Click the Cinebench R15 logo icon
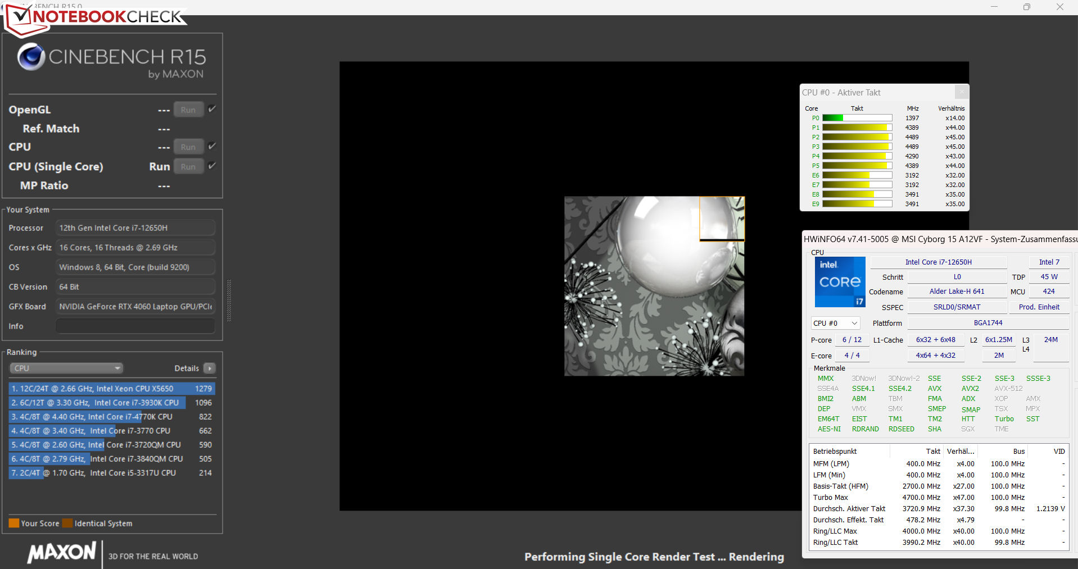This screenshot has height=569, width=1078. point(31,57)
